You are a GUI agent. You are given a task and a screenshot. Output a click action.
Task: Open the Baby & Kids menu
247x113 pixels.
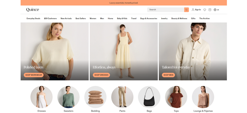click(122, 18)
